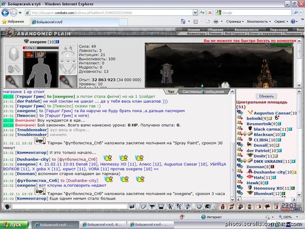The image size is (305, 229).
Task: Click the chat message input field
Action: [x=70, y=207]
